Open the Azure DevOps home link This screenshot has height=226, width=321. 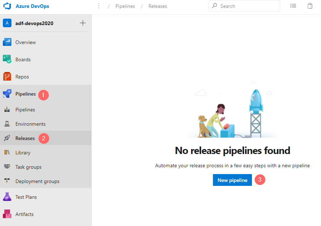point(32,6)
